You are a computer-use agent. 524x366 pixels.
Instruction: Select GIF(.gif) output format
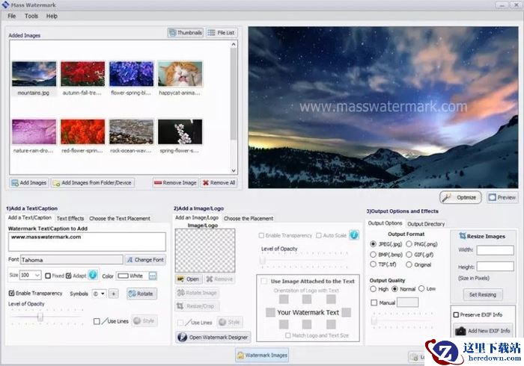pos(409,255)
